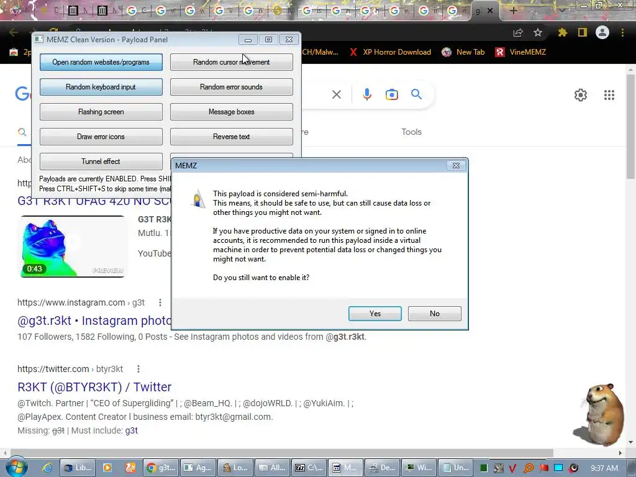The image size is (636, 477).
Task: Open Chrome extensions puzzle icon
Action: 562,32
